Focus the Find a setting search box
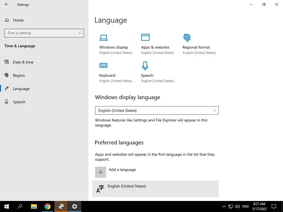This screenshot has width=283, height=212. coord(44,33)
